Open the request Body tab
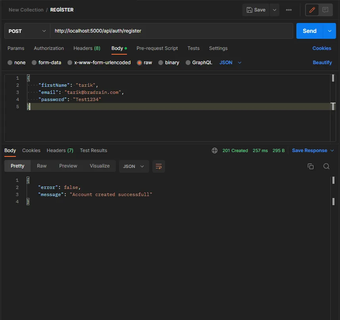 click(x=119, y=48)
